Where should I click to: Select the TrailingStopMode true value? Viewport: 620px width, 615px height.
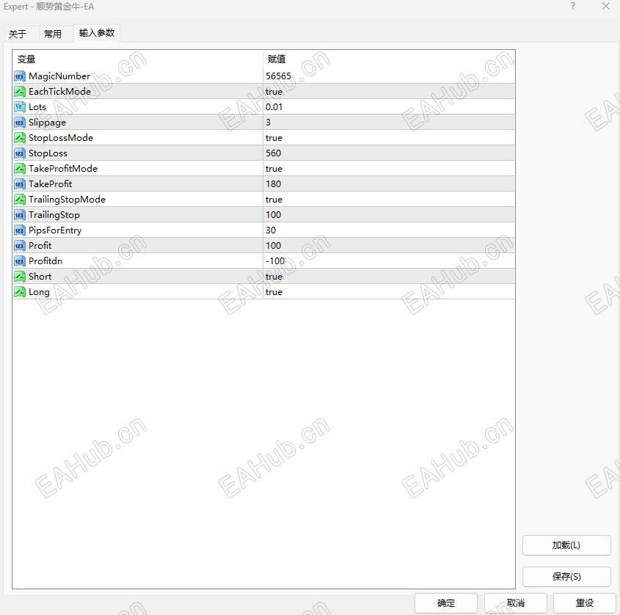(274, 200)
